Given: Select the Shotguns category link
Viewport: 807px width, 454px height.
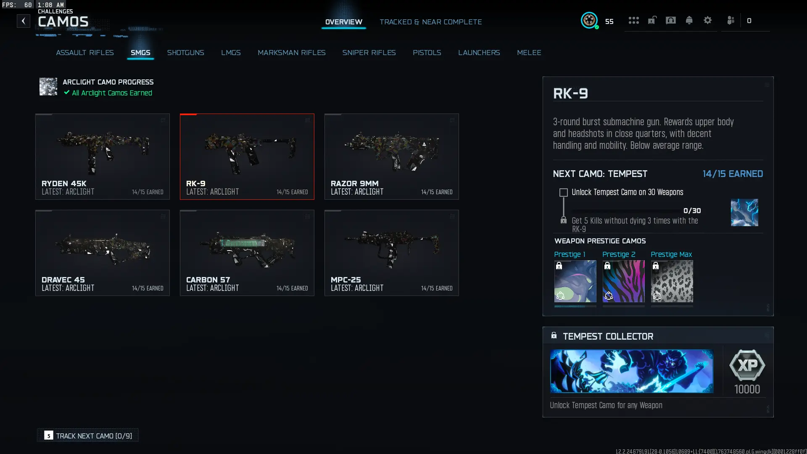Looking at the screenshot, I should pos(186,53).
